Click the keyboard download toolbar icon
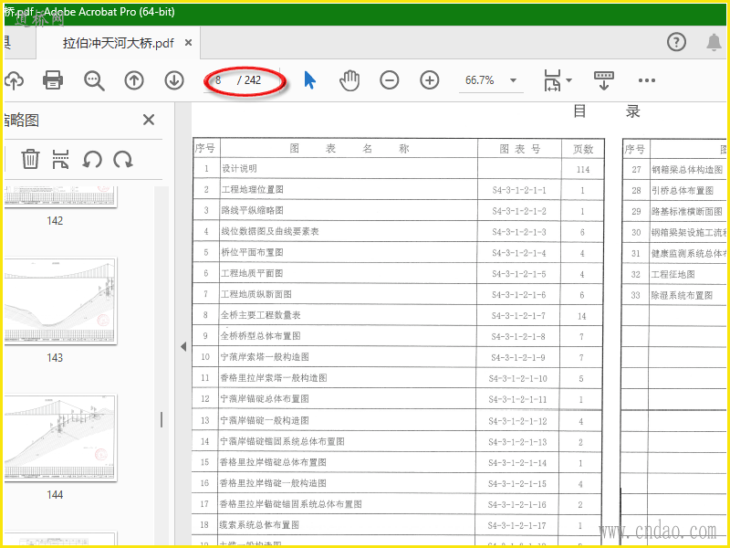730x548 pixels. (x=604, y=80)
